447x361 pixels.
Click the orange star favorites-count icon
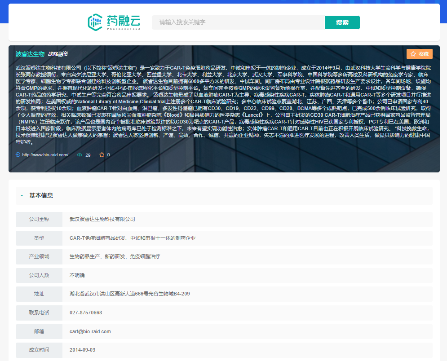pyautogui.click(x=102, y=155)
